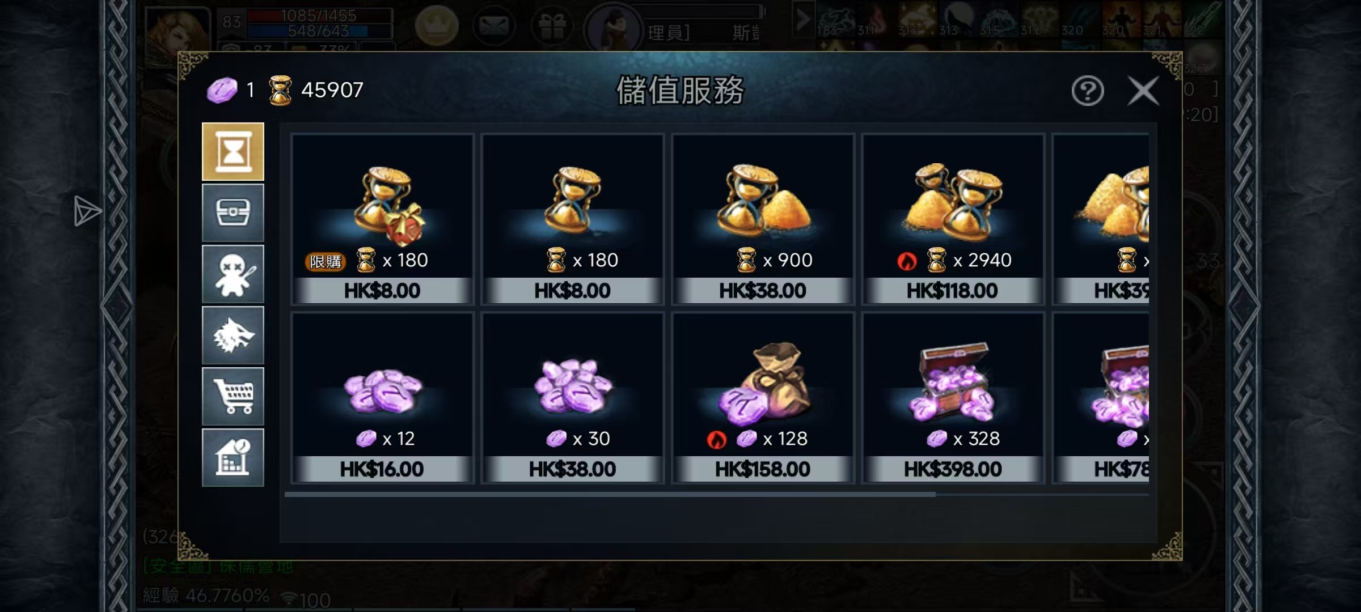The width and height of the screenshot is (1361, 612).
Task: Buy the regular 180 hourglass pack for HK$8.00
Action: [573, 219]
